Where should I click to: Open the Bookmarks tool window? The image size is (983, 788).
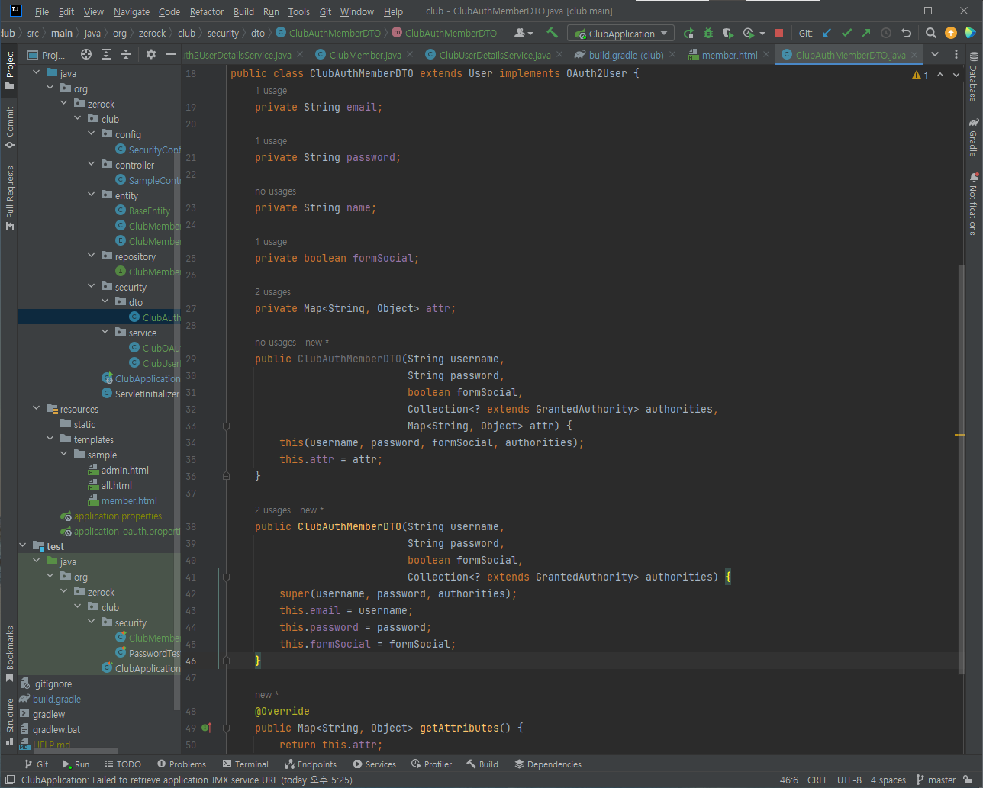(10, 654)
